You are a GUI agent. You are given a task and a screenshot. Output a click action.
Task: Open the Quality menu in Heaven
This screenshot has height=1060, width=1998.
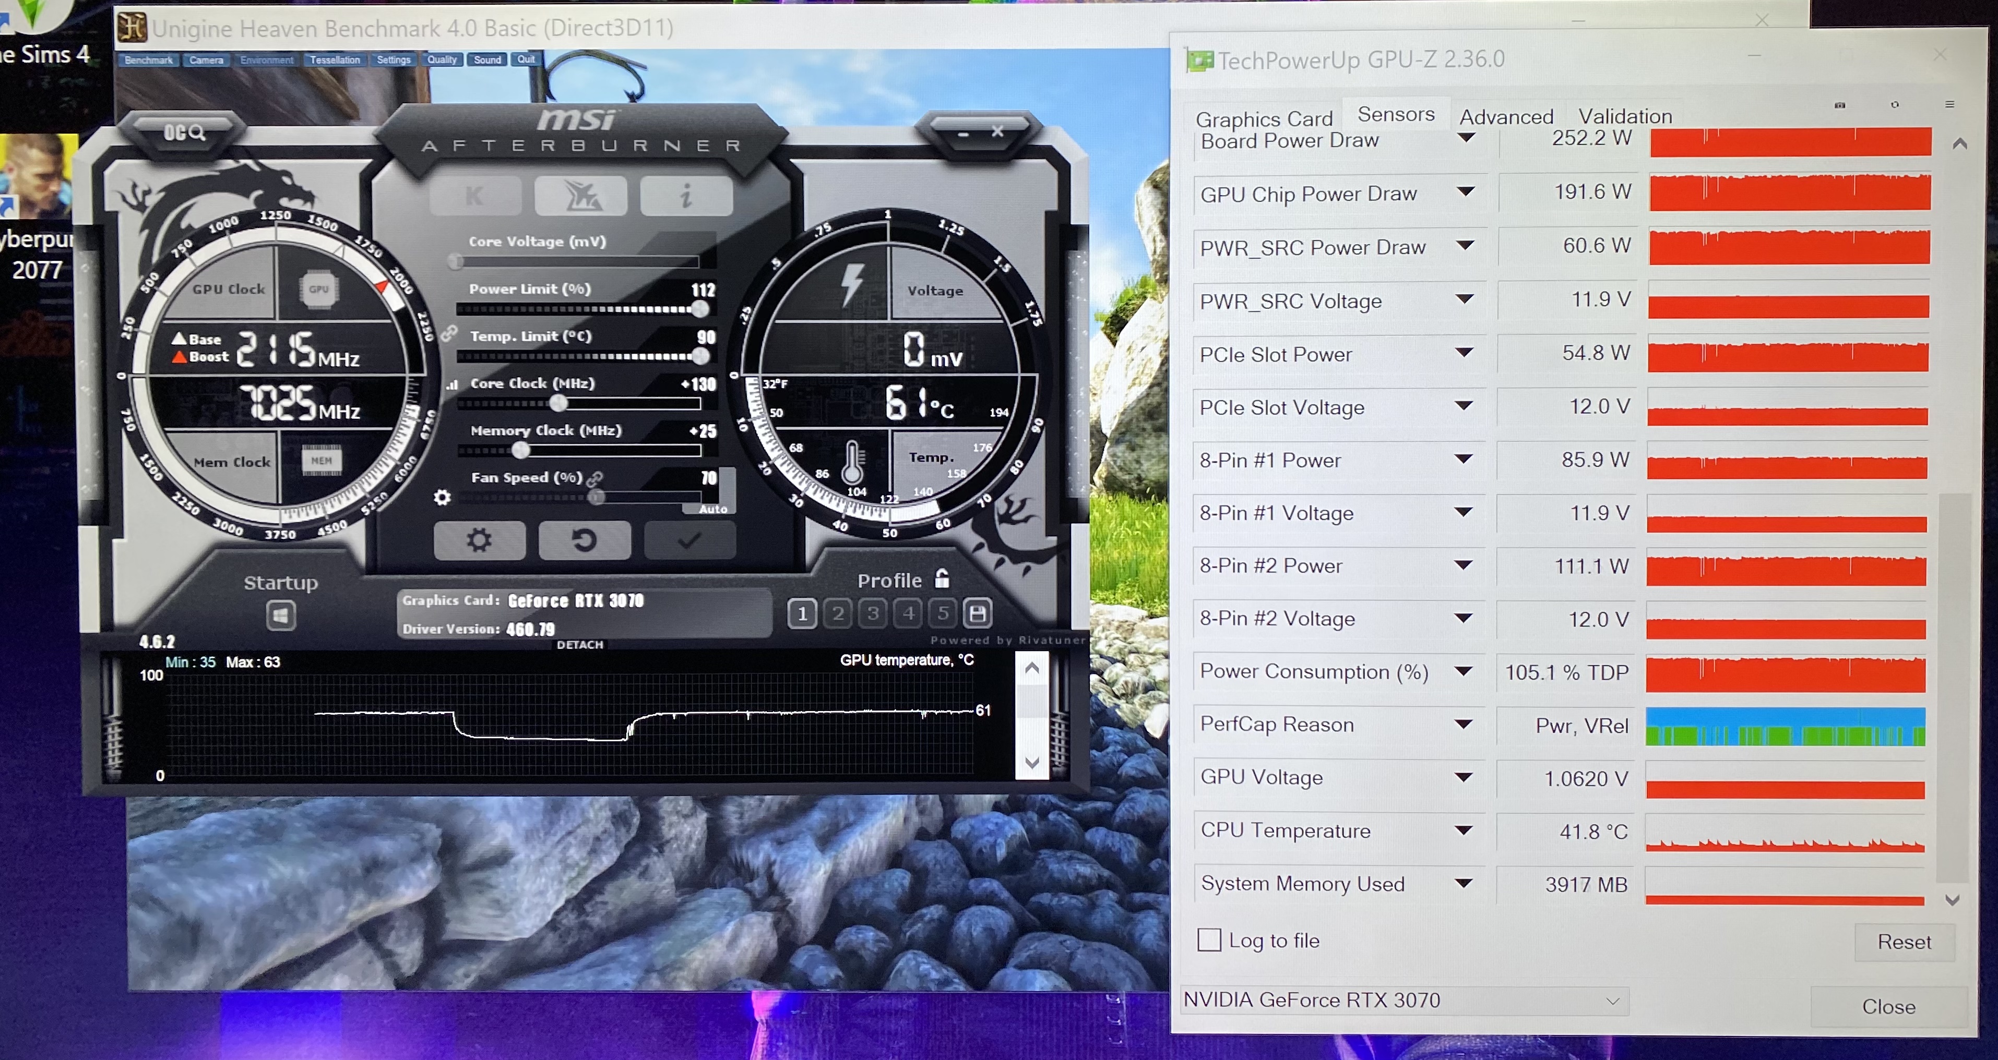pyautogui.click(x=442, y=59)
